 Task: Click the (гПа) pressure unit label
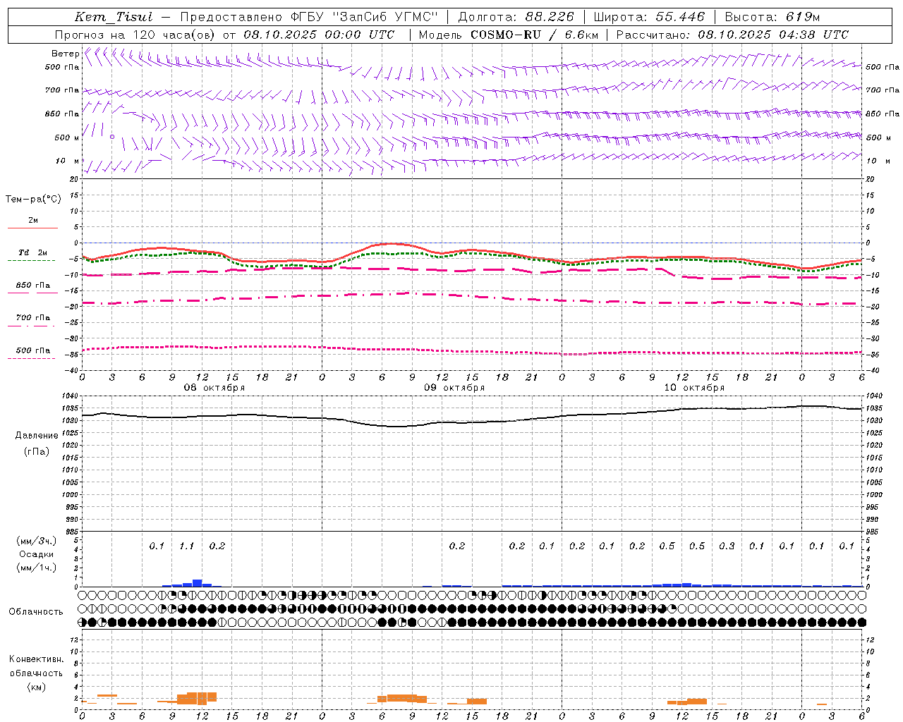point(37,451)
